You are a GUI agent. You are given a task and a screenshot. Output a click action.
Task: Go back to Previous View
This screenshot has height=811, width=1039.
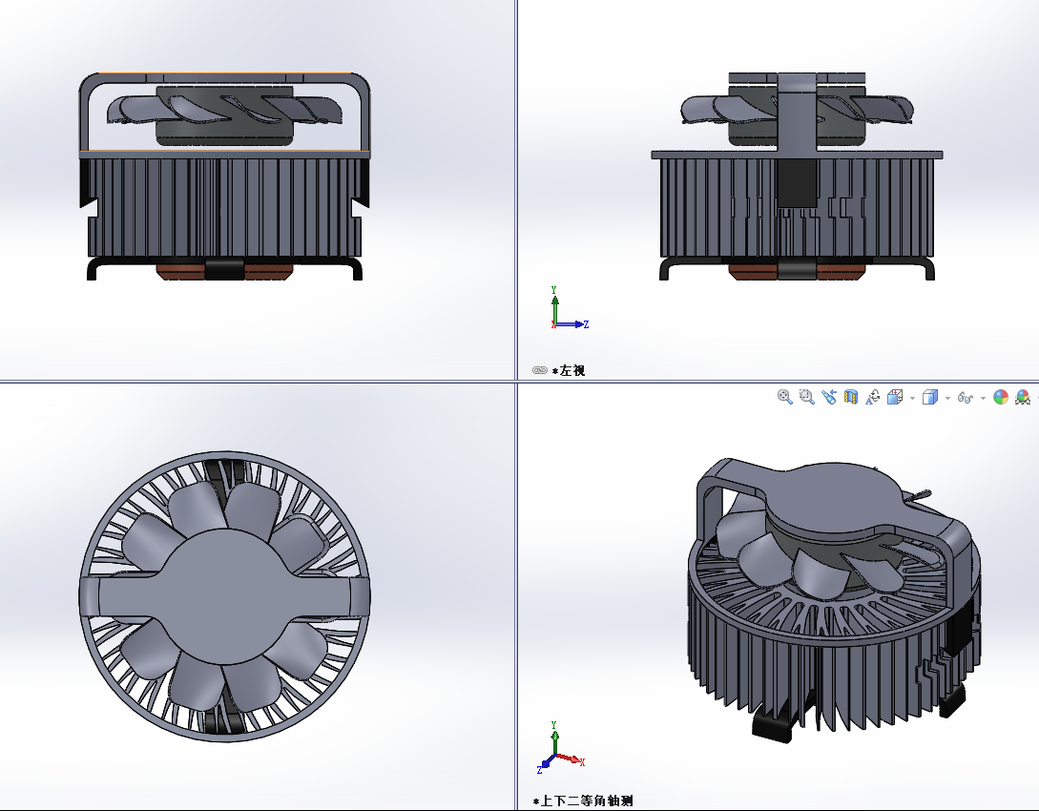829,397
